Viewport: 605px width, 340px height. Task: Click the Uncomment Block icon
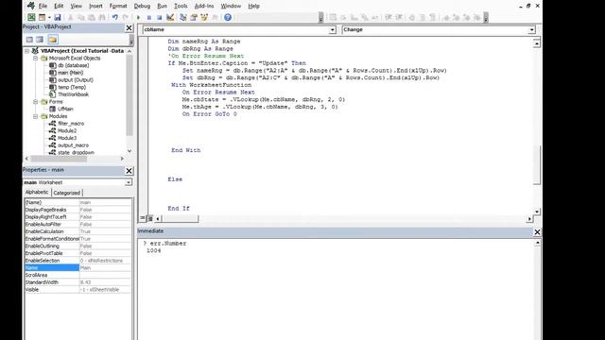pos(433,17)
